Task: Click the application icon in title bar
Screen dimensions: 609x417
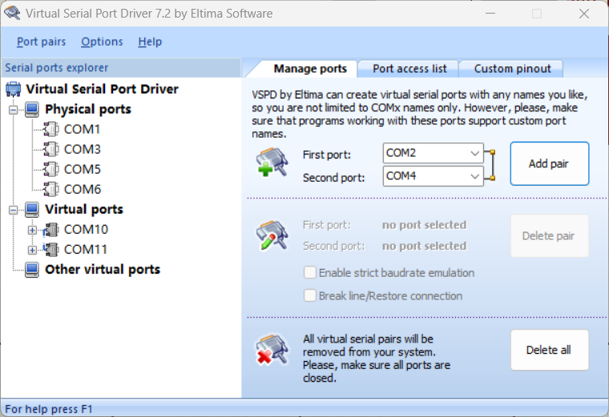Action: tap(12, 13)
